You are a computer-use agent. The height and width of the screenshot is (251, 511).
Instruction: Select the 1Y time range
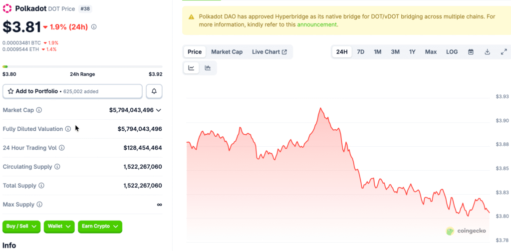pos(412,52)
